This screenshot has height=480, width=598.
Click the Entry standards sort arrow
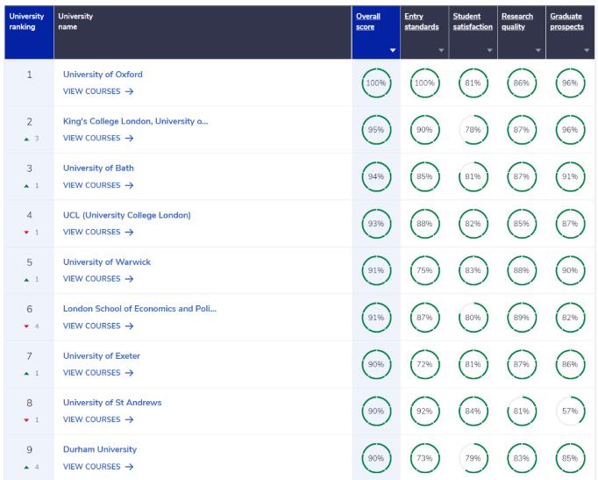pos(441,50)
